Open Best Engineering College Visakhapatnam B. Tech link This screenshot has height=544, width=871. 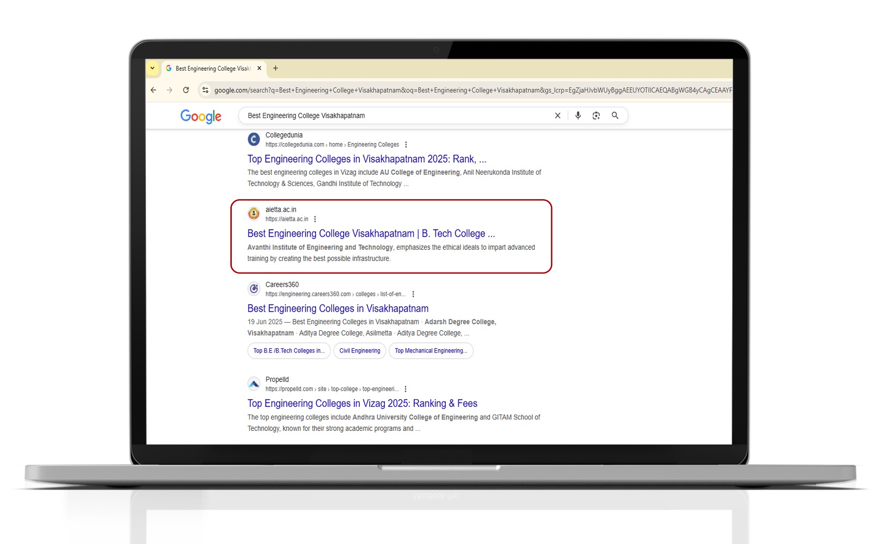[x=371, y=234]
